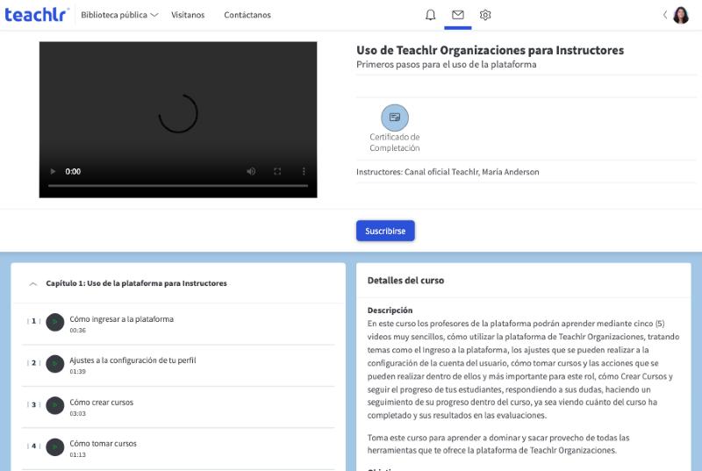
Task: Play lesson 1 Cómo ingresar a la plataforma
Action: pyautogui.click(x=55, y=322)
